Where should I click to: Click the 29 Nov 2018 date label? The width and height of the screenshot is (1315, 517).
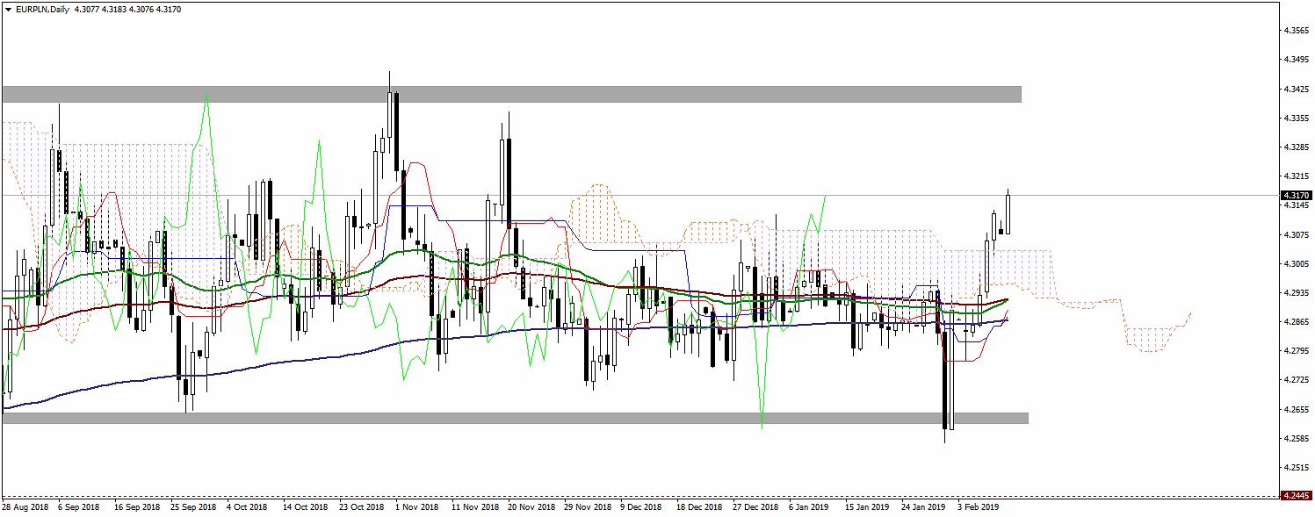click(587, 507)
